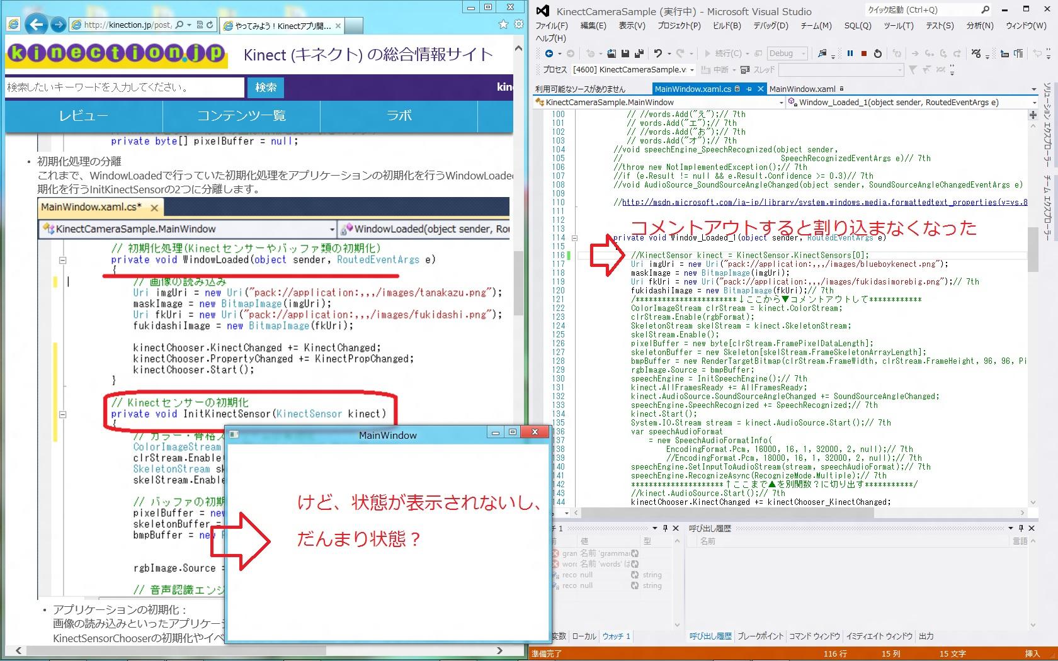1058x661 pixels.
Task: Click refresh icon on the 'grammar' watch row
Action: coord(635,553)
